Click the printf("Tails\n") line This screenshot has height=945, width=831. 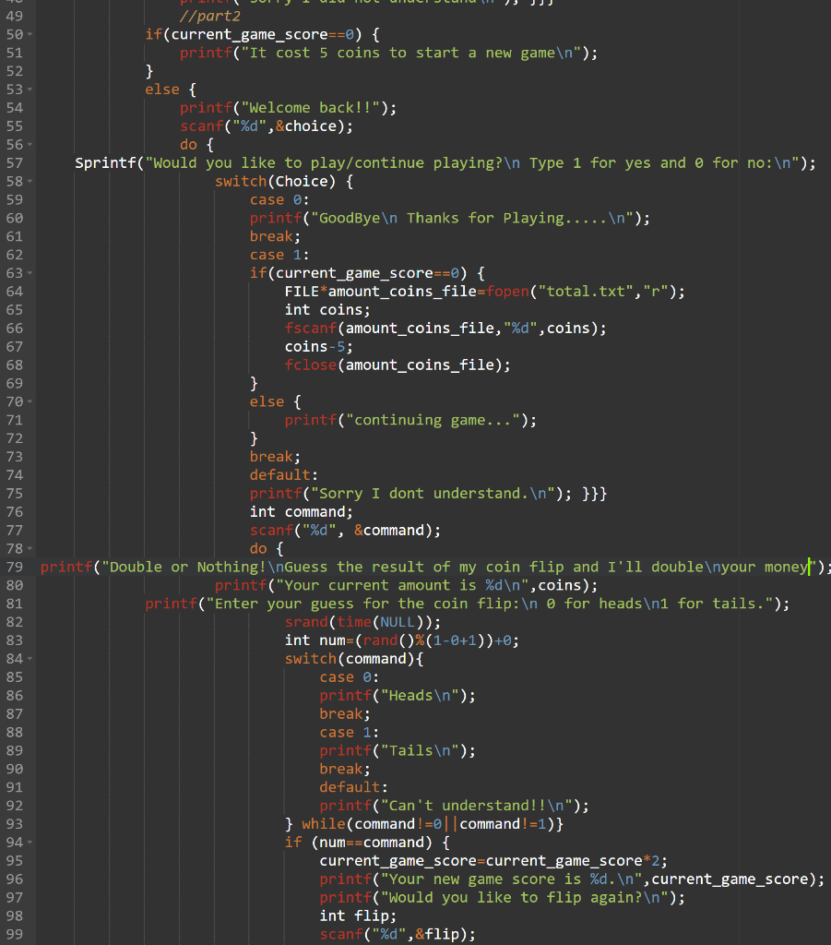398,750
